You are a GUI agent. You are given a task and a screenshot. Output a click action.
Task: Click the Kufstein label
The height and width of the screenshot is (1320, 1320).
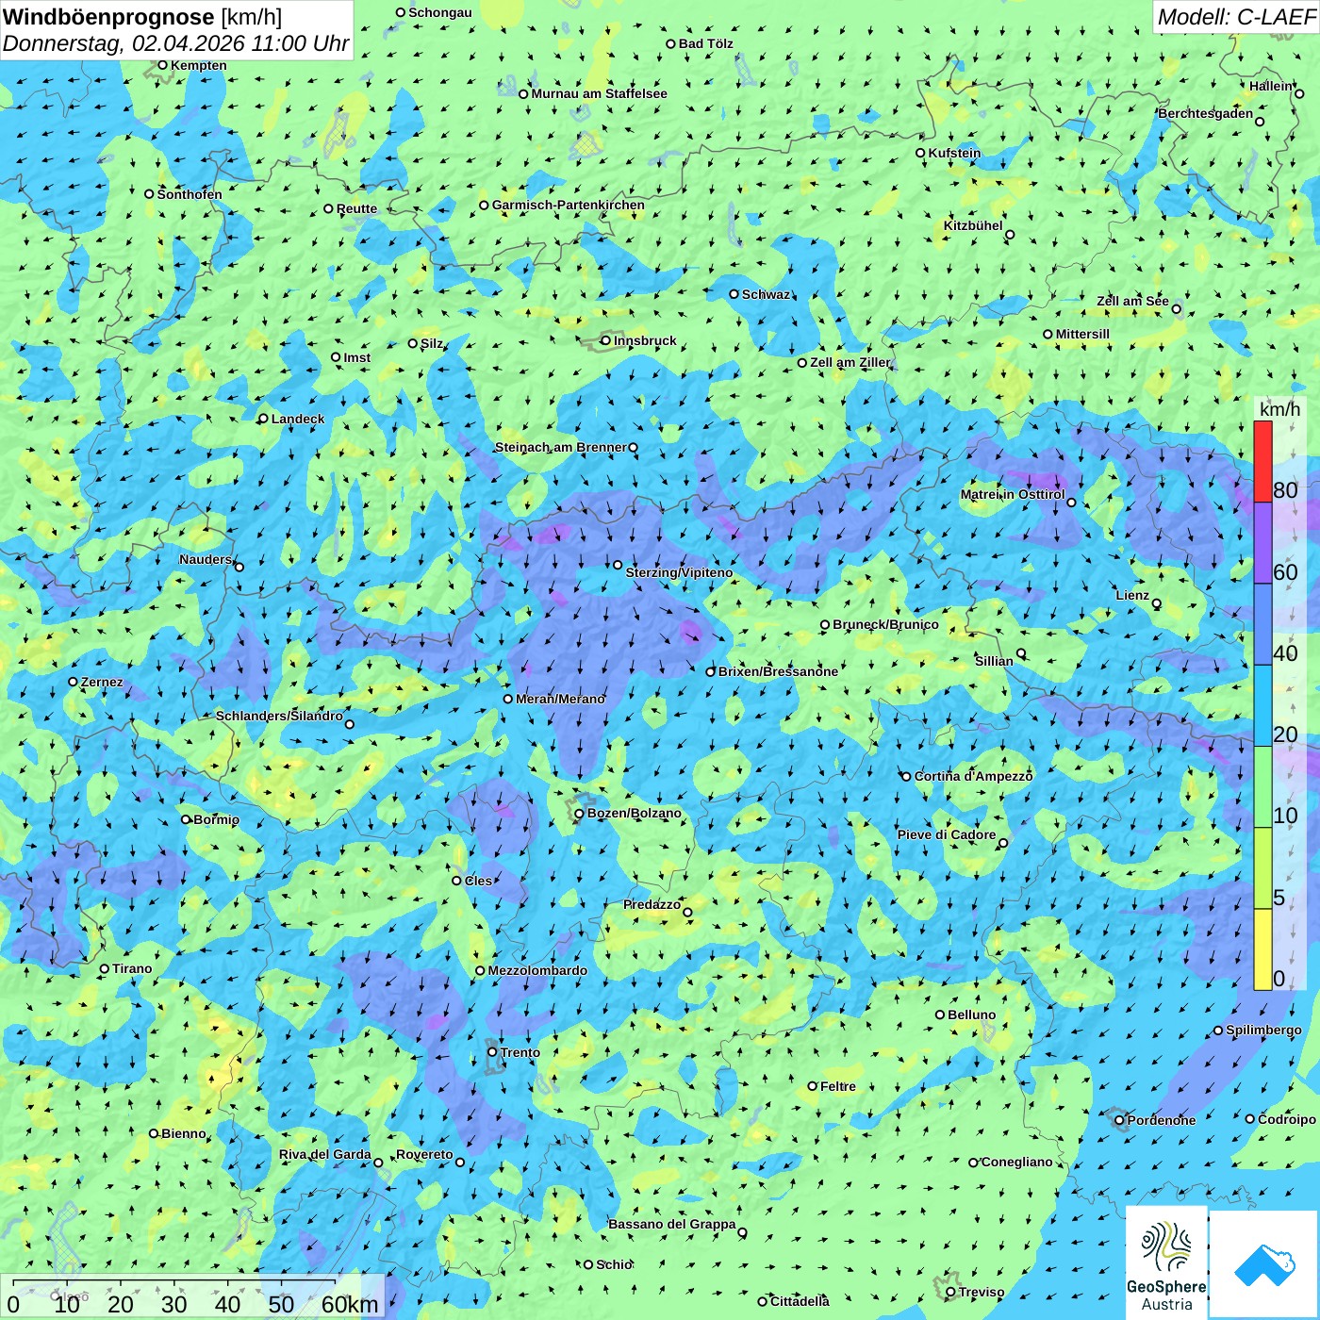coord(954,153)
